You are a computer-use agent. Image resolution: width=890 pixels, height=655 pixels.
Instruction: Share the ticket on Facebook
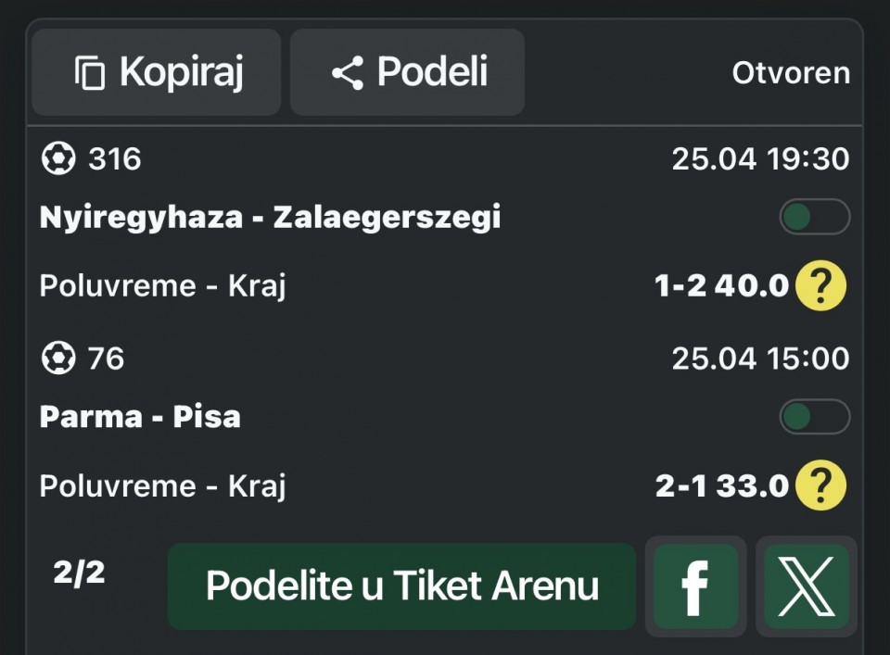(x=695, y=586)
